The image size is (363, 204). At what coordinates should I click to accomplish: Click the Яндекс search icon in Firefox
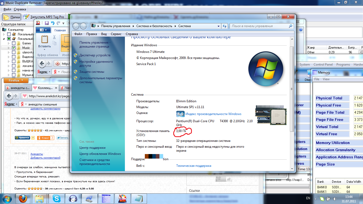(x=22, y=104)
